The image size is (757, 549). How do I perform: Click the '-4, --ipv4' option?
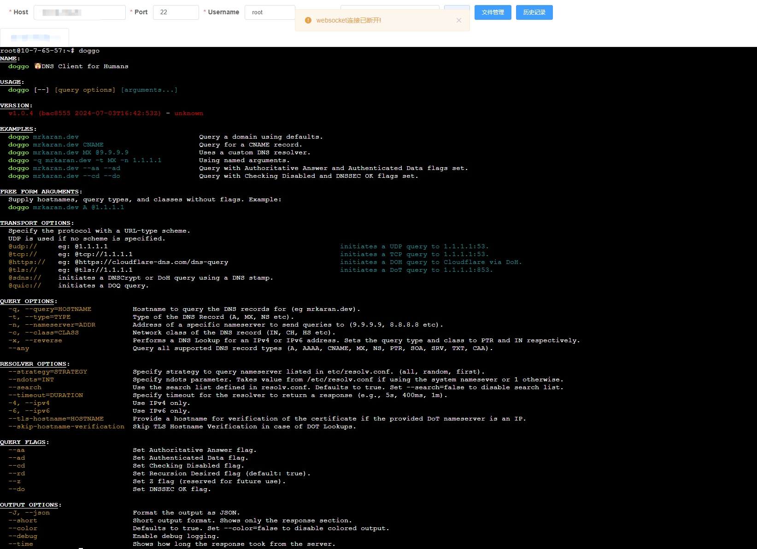(29, 403)
